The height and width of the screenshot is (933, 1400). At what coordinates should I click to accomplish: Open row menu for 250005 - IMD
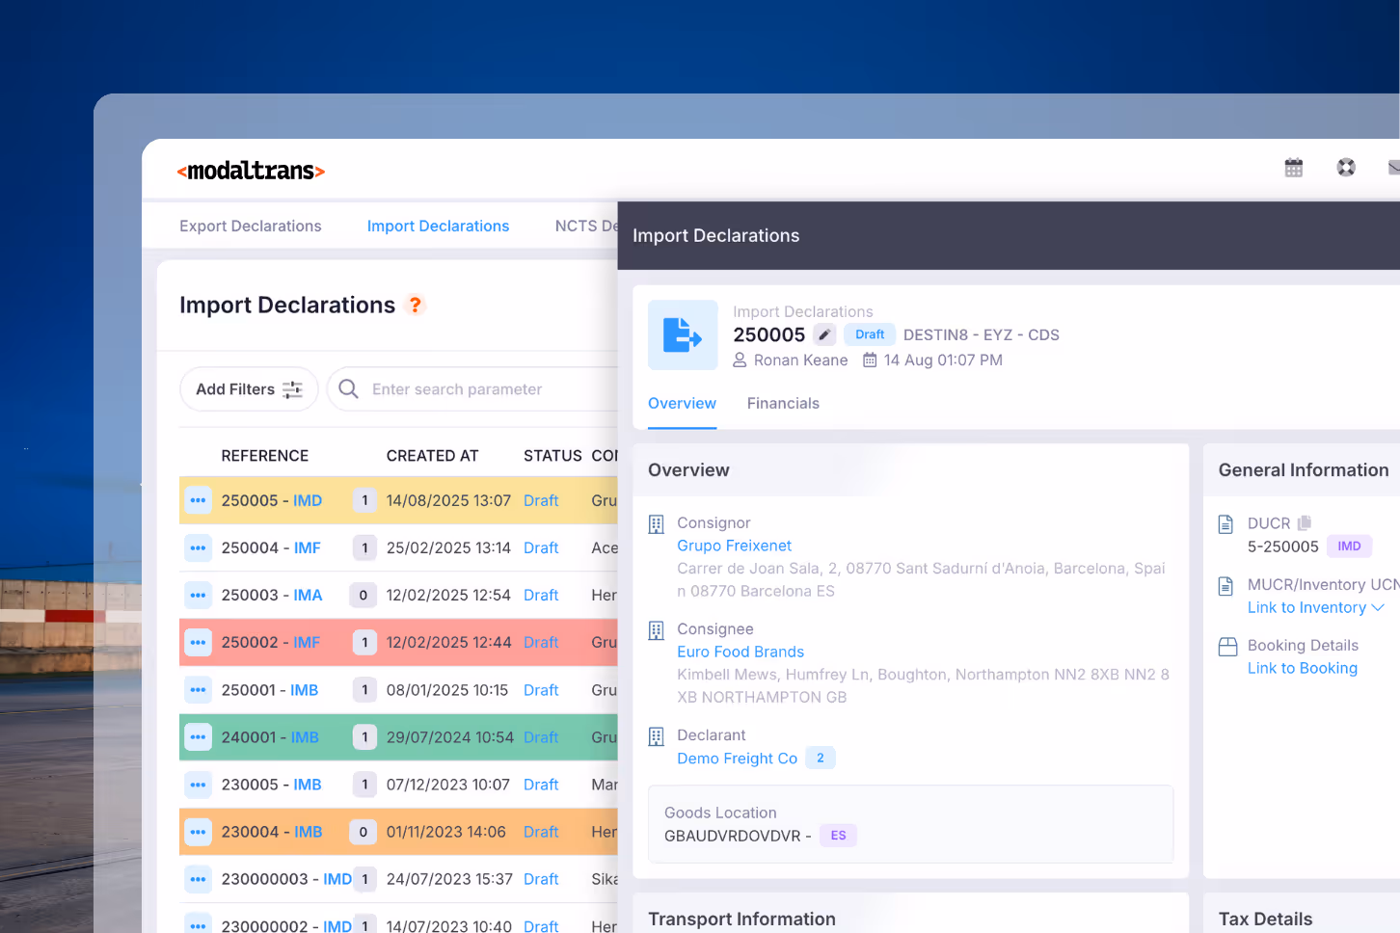click(198, 500)
